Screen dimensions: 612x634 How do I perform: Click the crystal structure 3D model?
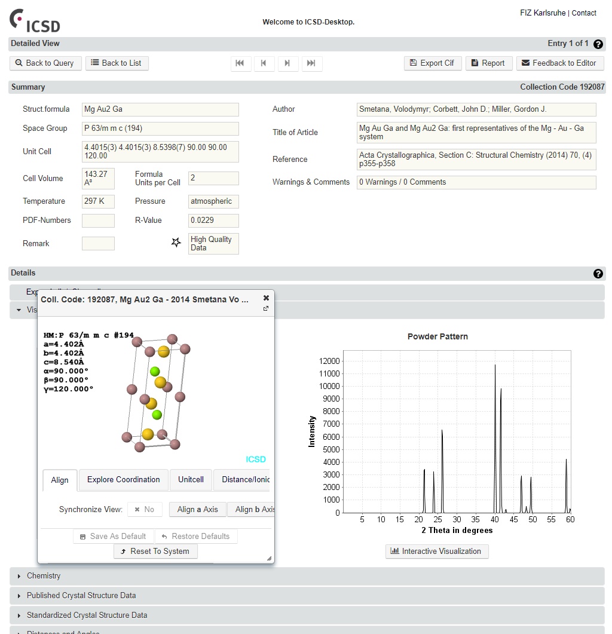pyautogui.click(x=156, y=393)
